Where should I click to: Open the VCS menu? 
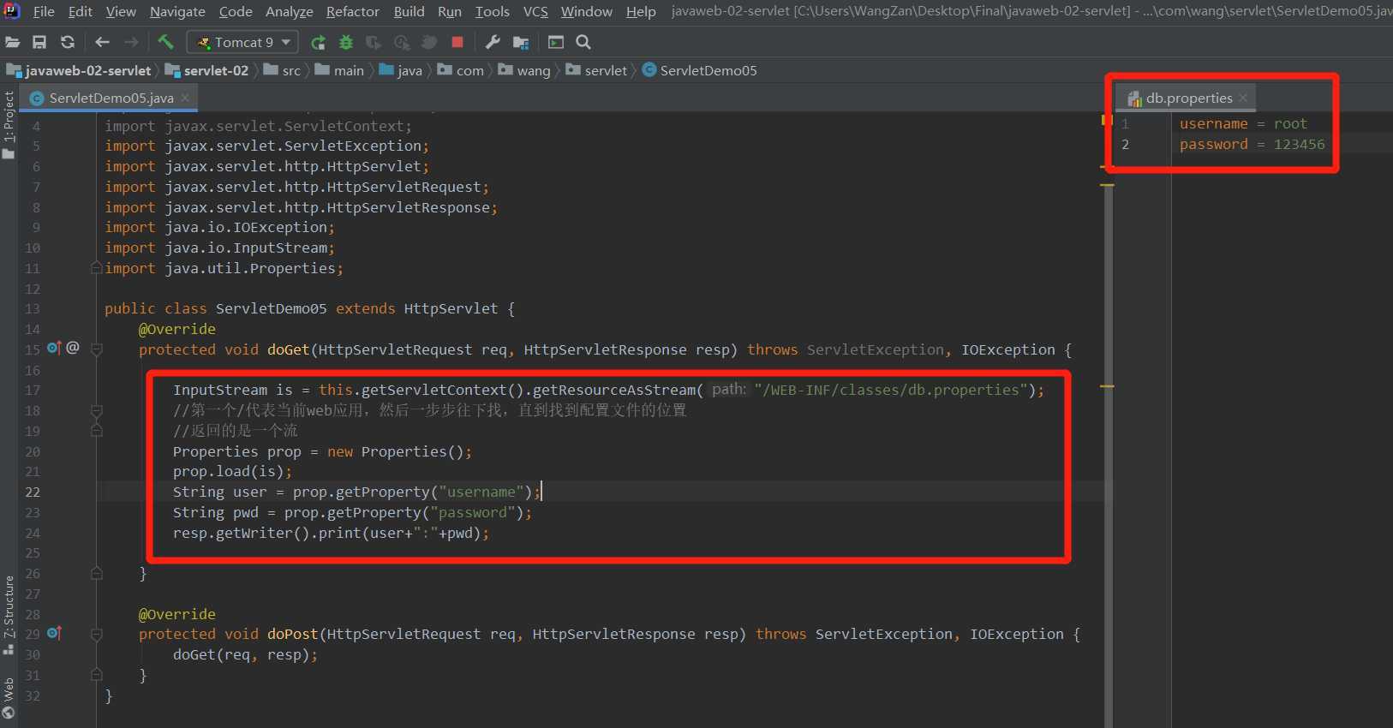point(535,11)
